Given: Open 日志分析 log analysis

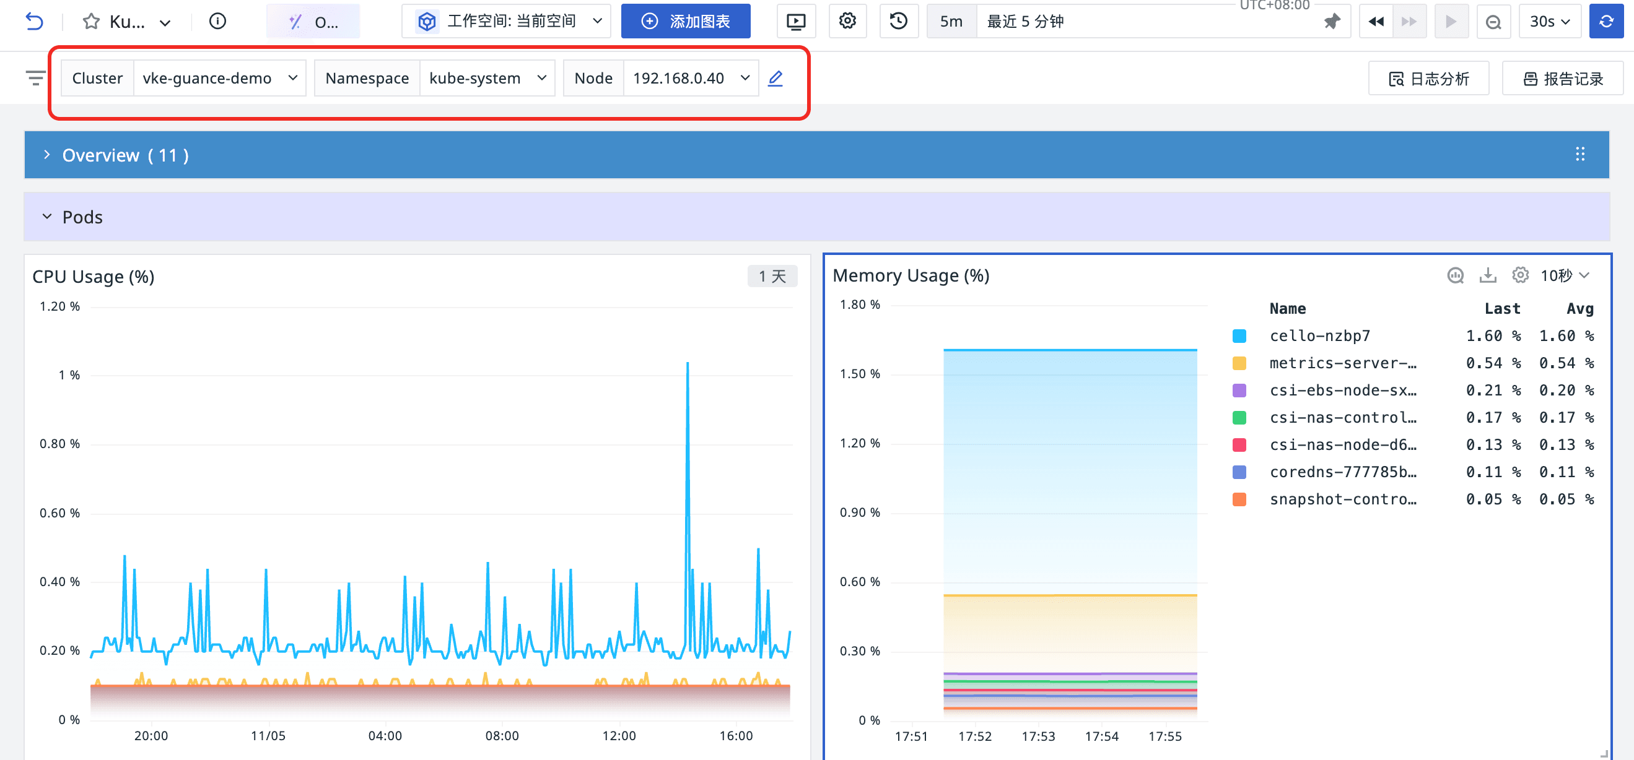Looking at the screenshot, I should [x=1428, y=79].
